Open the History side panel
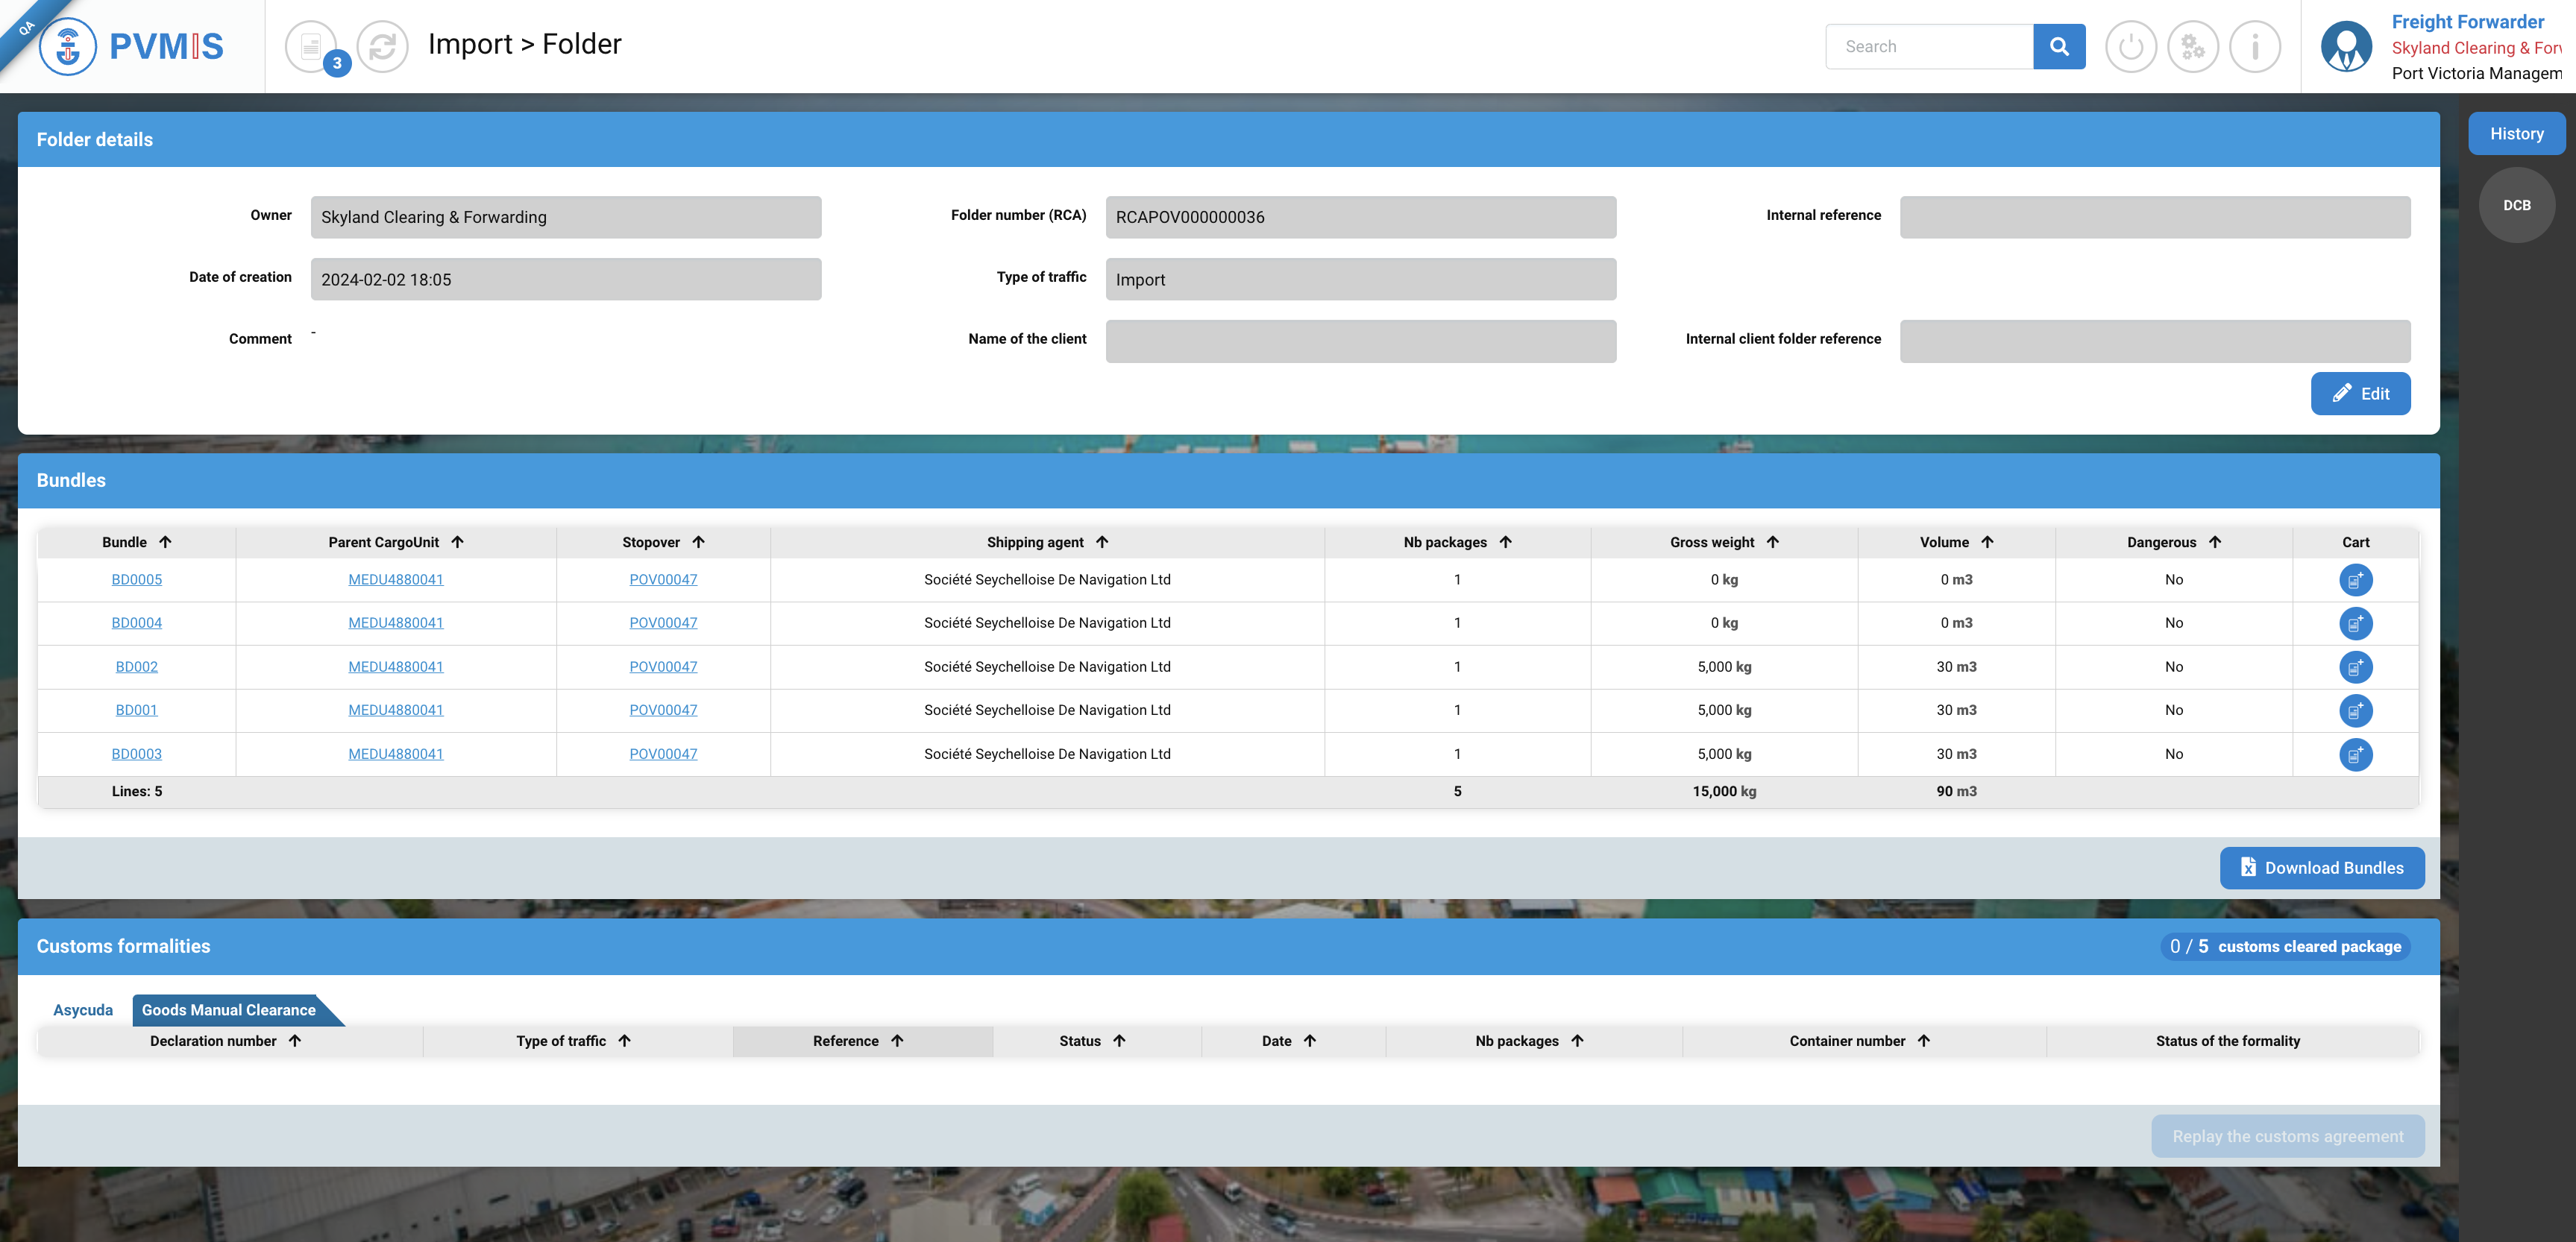 pos(2516,134)
